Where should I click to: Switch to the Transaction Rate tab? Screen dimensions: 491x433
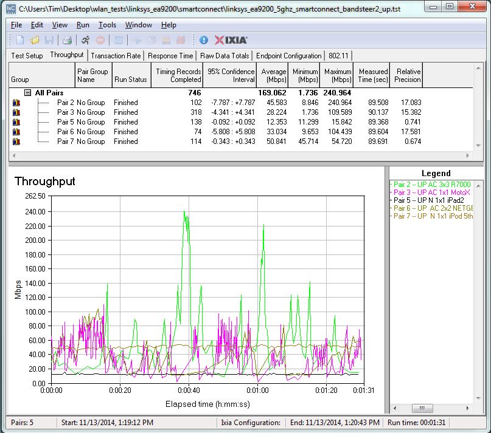tap(116, 56)
